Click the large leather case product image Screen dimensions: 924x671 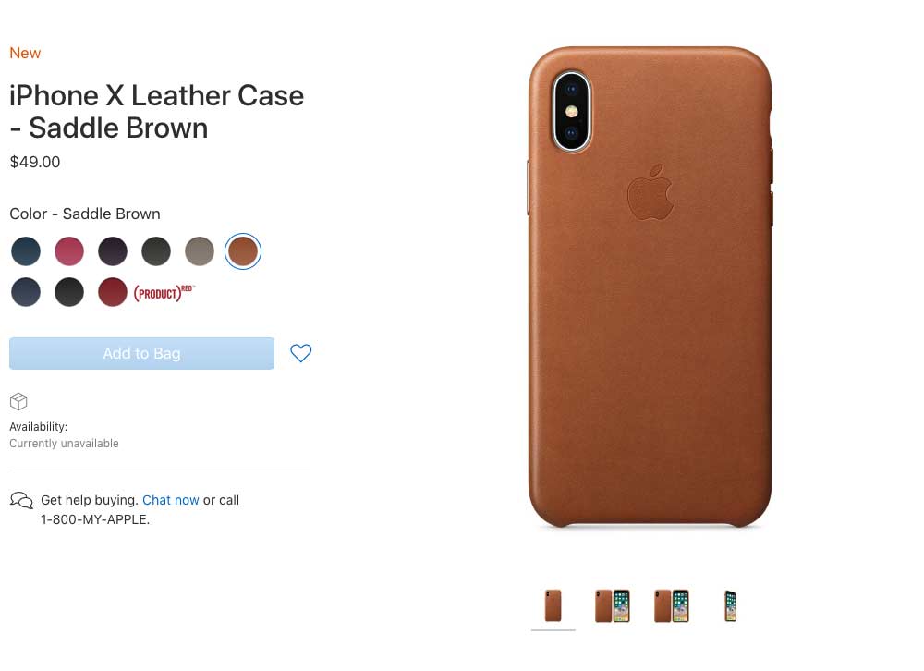pos(650,287)
